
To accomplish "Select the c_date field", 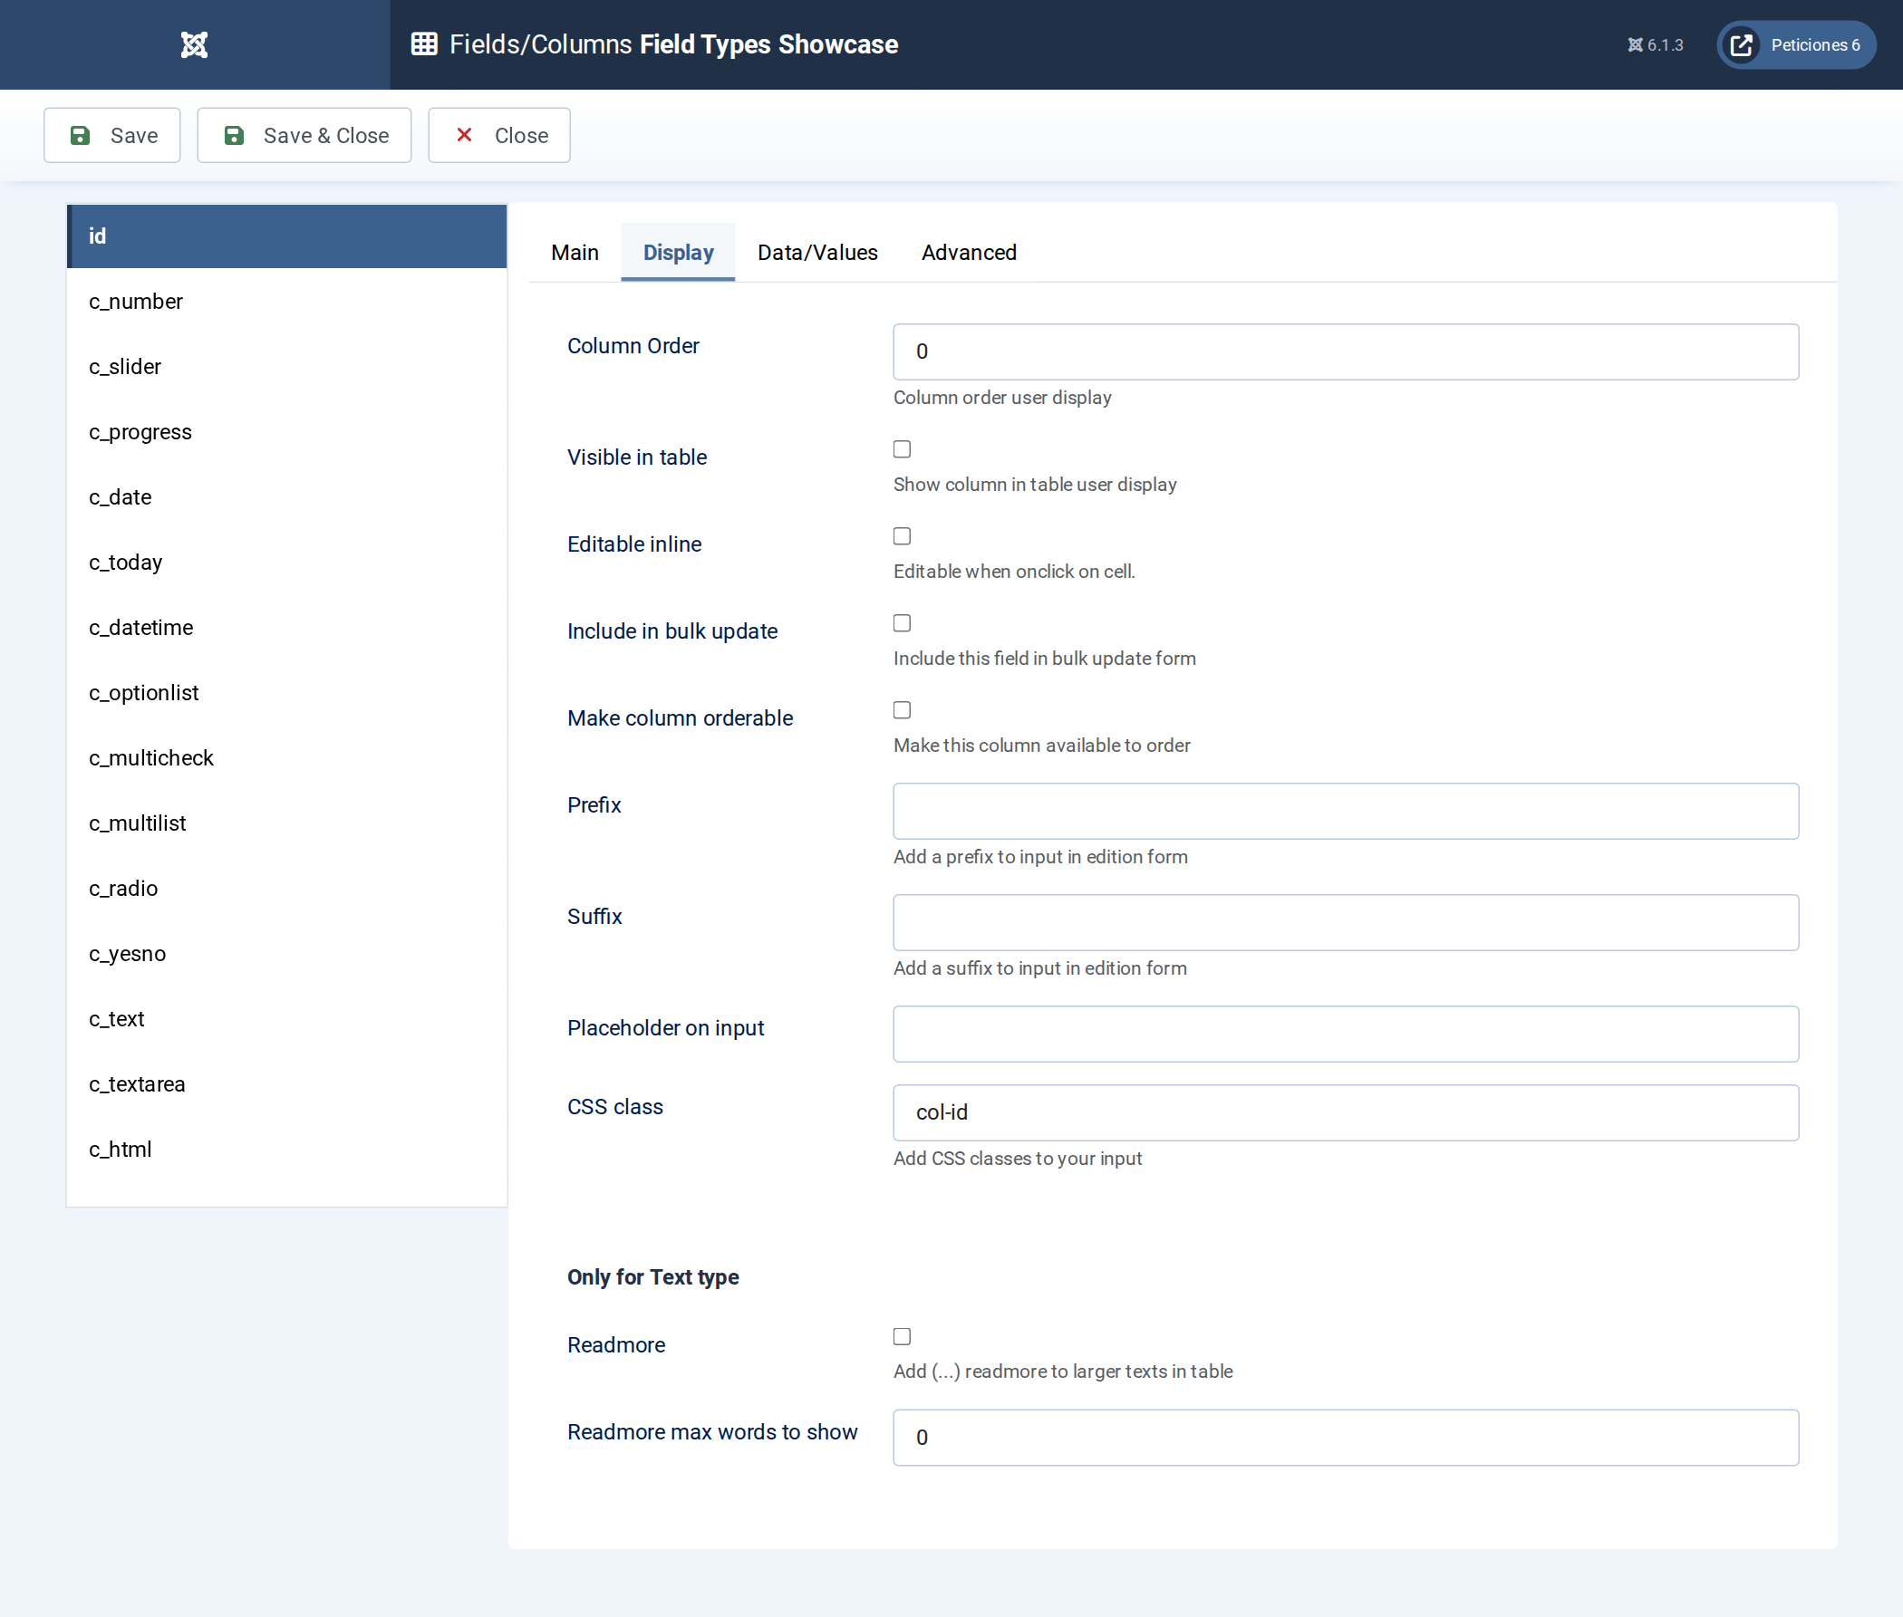I will 287,496.
